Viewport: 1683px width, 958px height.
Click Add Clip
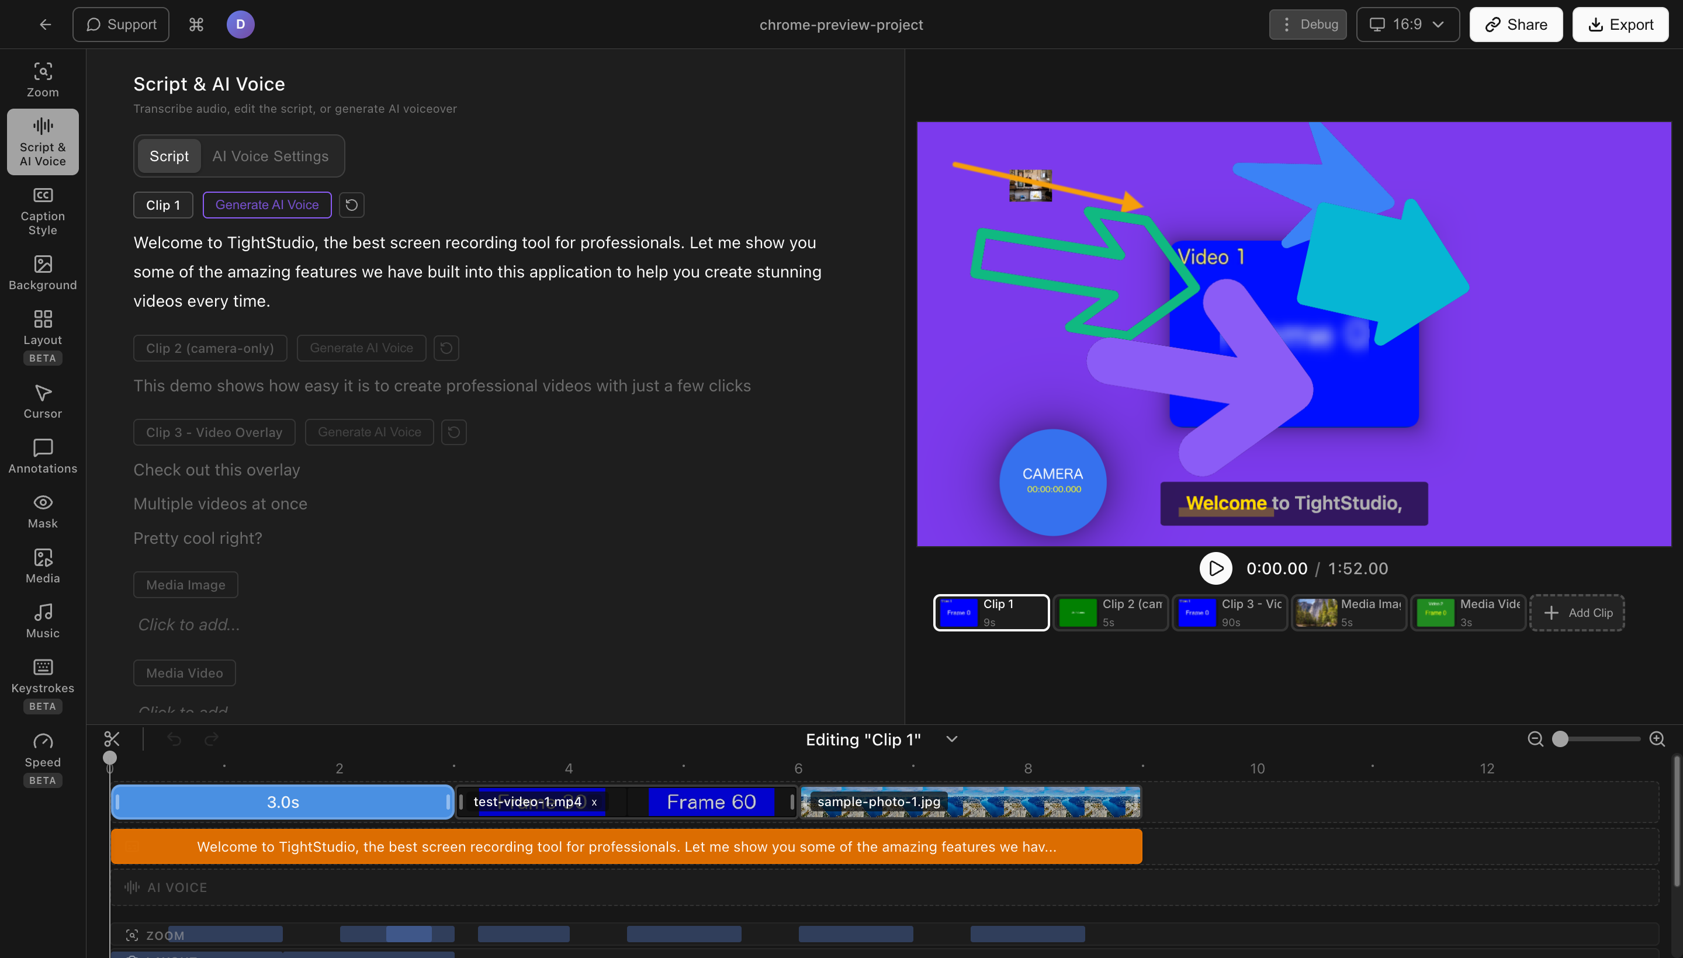click(1577, 613)
